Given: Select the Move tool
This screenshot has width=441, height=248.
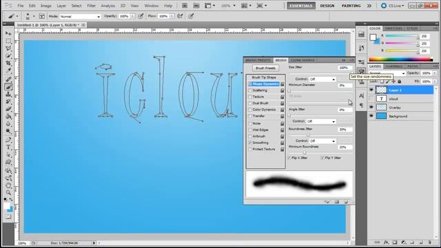Looking at the screenshot, I should (8, 34).
